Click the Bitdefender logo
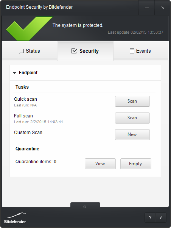This screenshot has width=171, height=228. click(15, 218)
